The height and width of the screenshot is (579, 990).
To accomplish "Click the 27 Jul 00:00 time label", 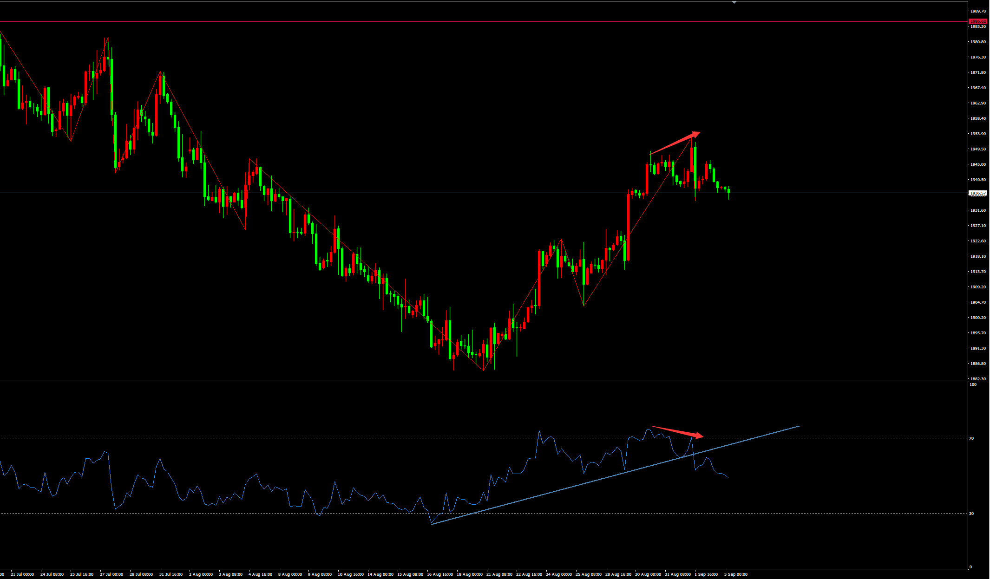I will click(x=111, y=574).
